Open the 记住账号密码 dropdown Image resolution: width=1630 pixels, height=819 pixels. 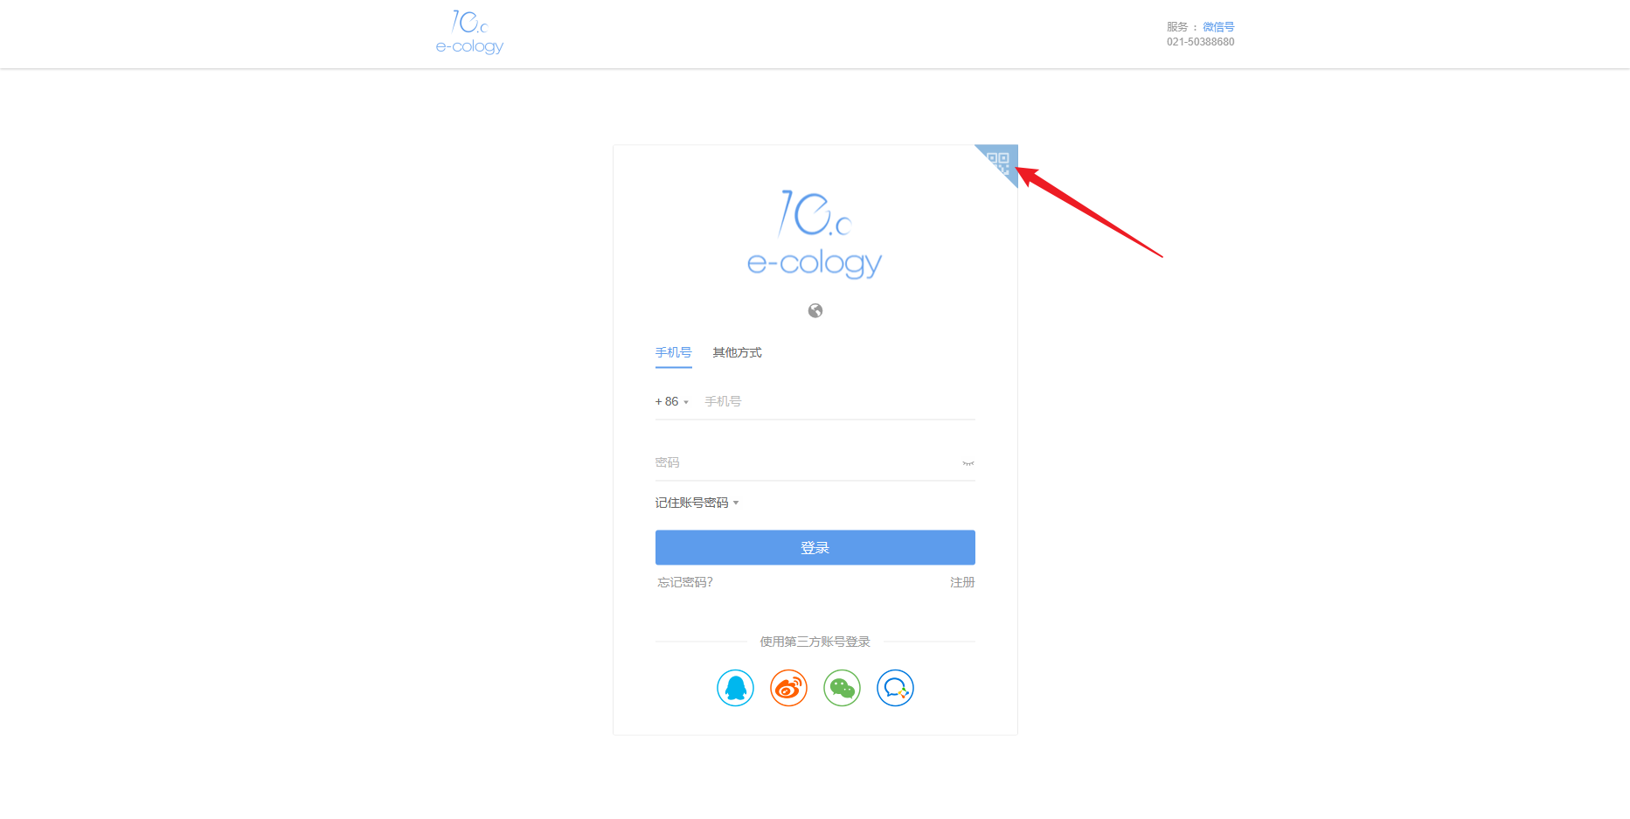tap(697, 503)
